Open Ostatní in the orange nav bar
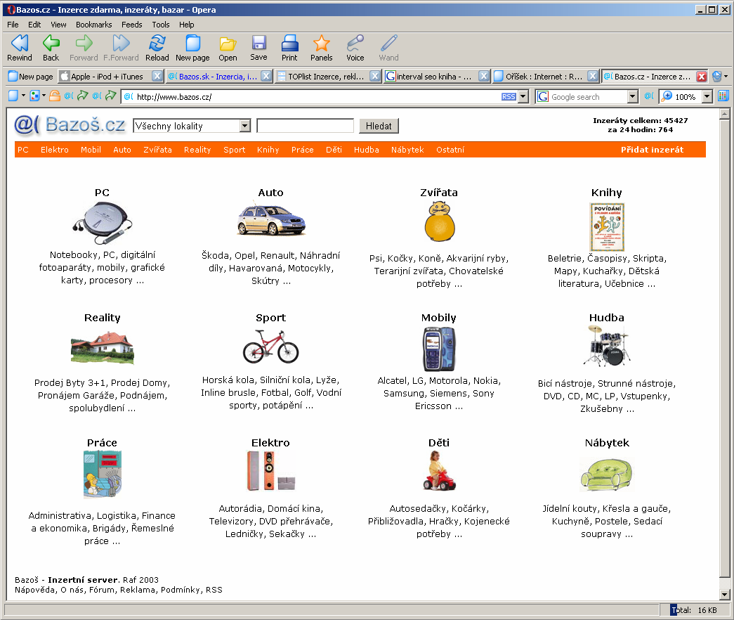The width and height of the screenshot is (734, 620). point(450,150)
